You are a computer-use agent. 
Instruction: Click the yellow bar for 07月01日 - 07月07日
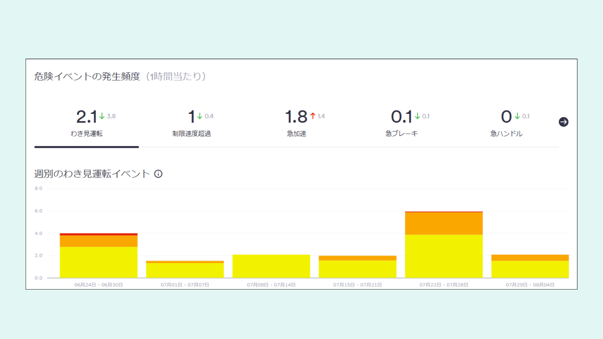[x=185, y=270]
